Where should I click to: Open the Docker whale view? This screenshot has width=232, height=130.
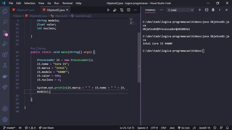(5, 76)
